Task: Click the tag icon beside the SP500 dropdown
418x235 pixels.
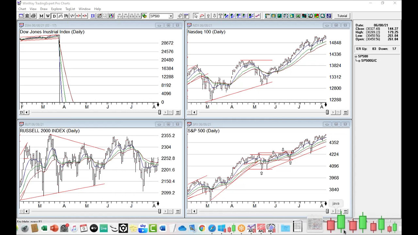Action: (180, 16)
